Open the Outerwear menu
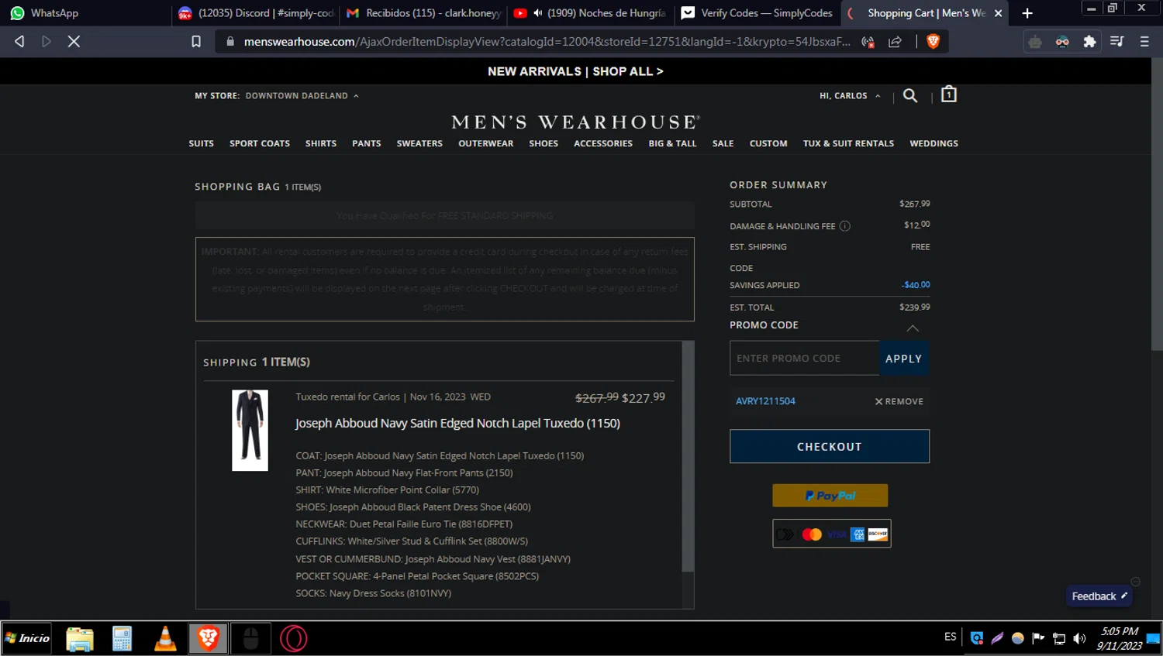The width and height of the screenshot is (1163, 656). [486, 143]
